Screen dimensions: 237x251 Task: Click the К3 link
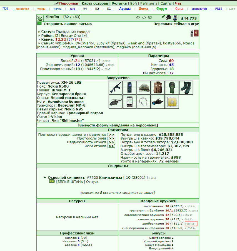[x=109, y=9]
